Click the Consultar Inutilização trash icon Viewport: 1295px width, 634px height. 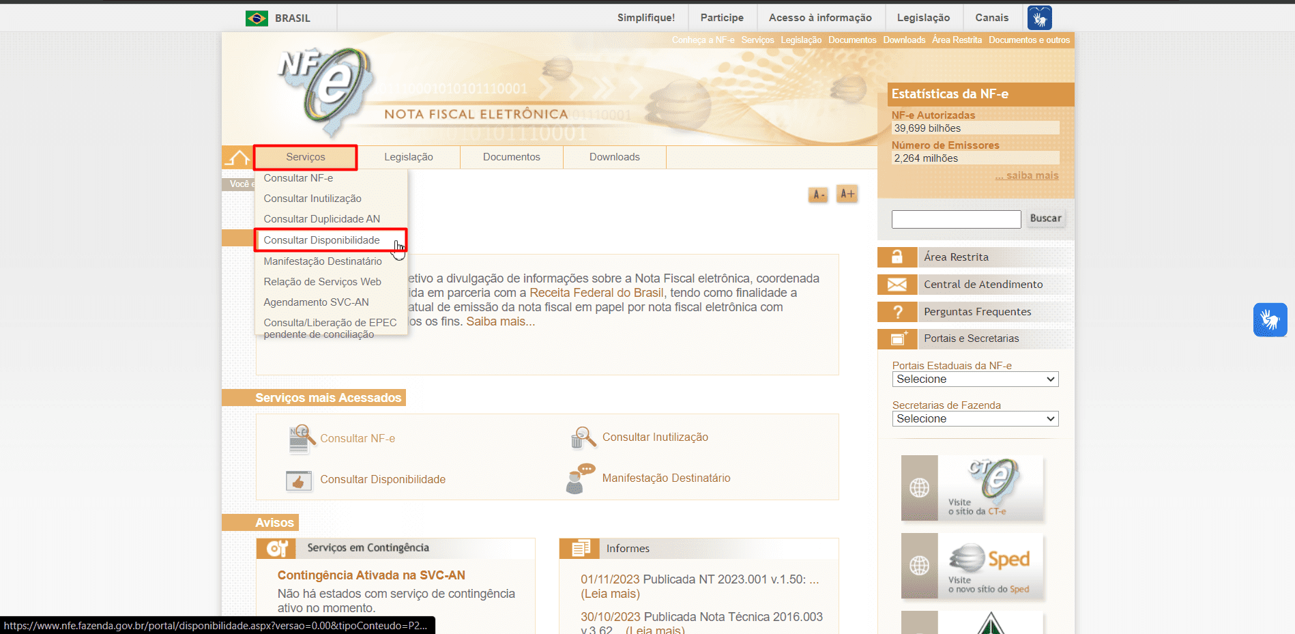[x=583, y=437]
